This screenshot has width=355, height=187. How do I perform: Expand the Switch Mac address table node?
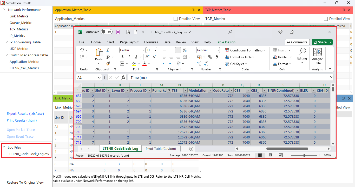click(7, 55)
